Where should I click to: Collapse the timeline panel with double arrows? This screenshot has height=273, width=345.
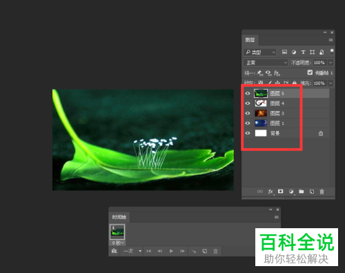coord(270,210)
